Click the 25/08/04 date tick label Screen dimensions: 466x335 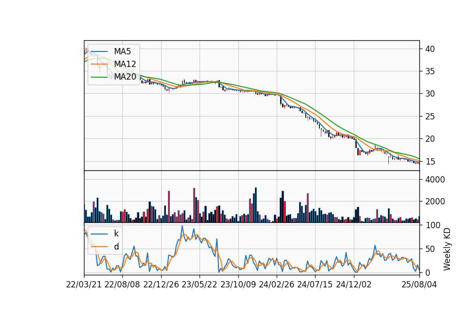[x=419, y=285]
